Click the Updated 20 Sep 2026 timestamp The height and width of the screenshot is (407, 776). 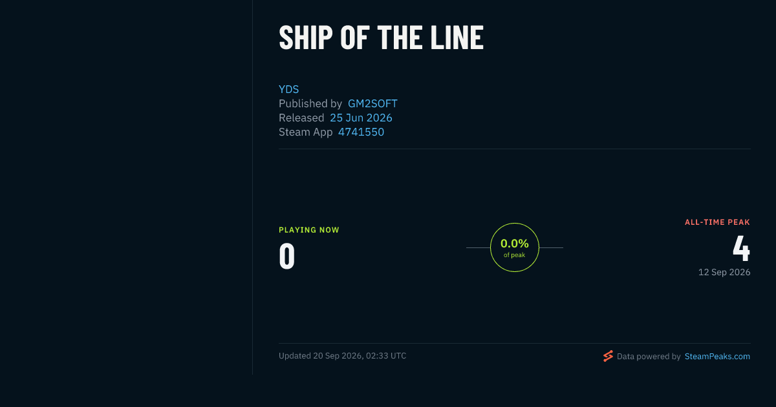click(343, 356)
